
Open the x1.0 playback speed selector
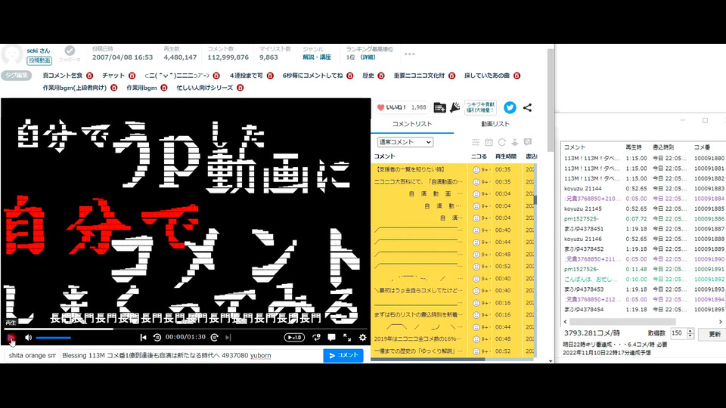click(x=294, y=337)
